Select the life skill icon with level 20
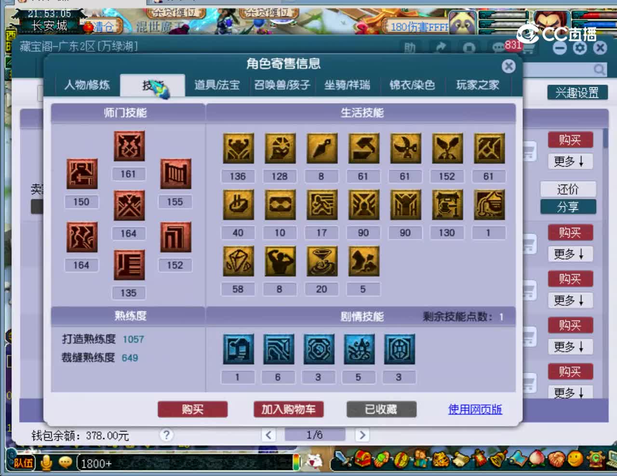 [322, 261]
